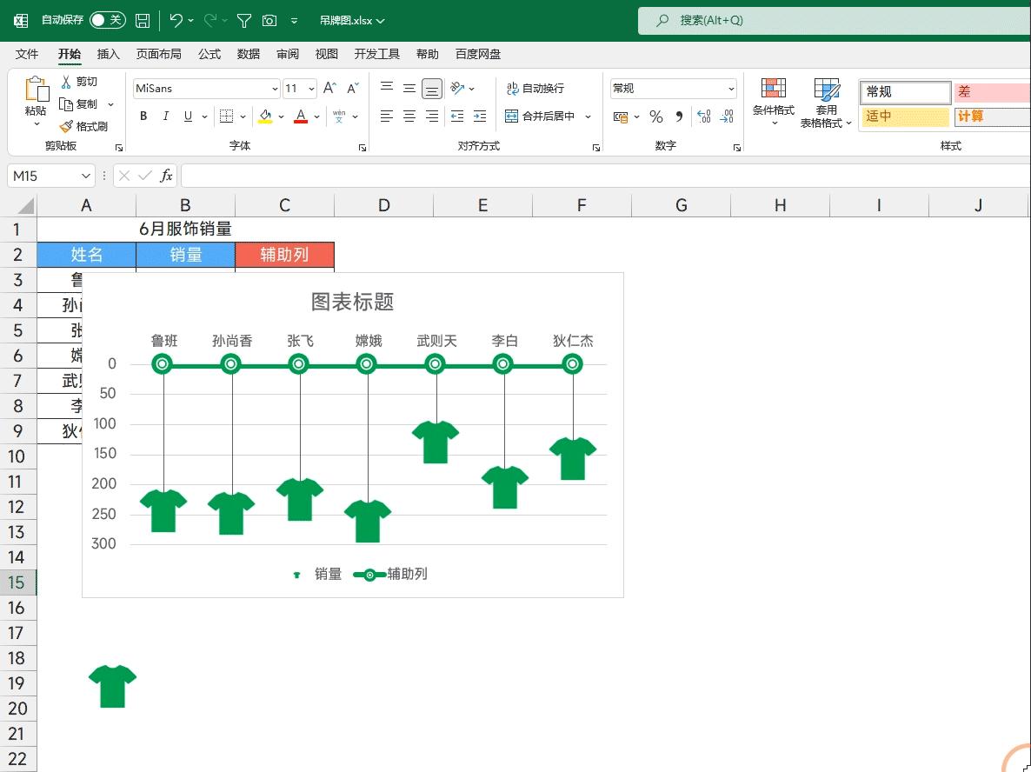Viewport: 1031px width, 772px height.
Task: Click the increase decimal places icon
Action: (x=706, y=116)
